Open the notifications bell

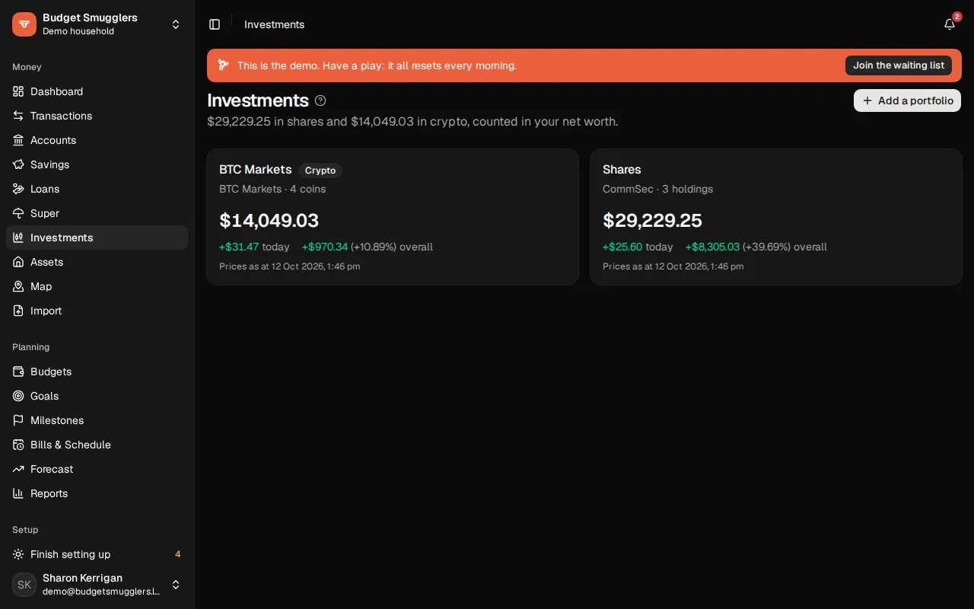pos(950,24)
